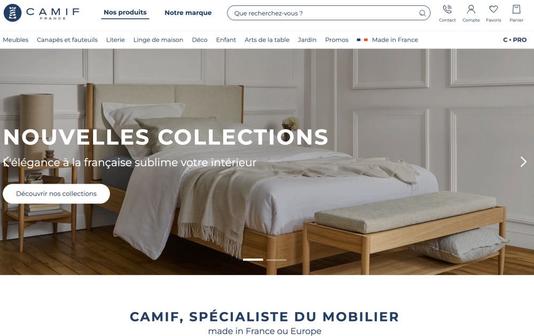The width and height of the screenshot is (534, 336).
Task: Open the C•PRO link
Action: click(x=515, y=40)
